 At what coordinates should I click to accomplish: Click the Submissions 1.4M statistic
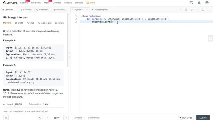pyautogui.click(x=39, y=104)
